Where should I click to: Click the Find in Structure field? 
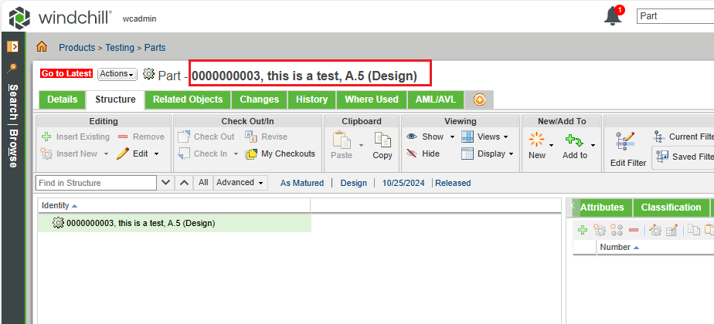pyautogui.click(x=96, y=183)
